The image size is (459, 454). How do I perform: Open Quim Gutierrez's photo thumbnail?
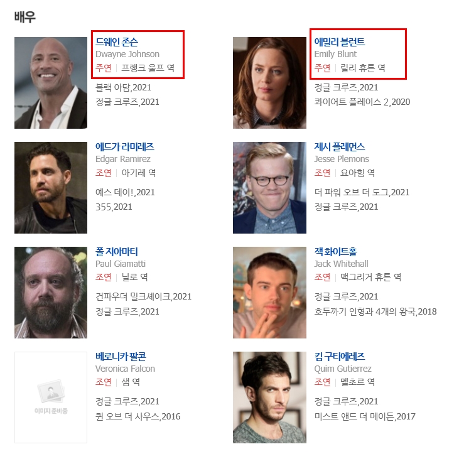pos(269,397)
